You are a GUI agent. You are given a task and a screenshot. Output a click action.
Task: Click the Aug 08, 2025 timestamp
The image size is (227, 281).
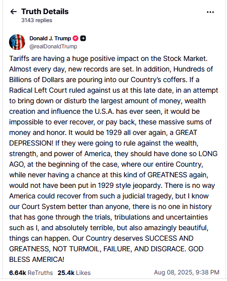tap(187, 272)
